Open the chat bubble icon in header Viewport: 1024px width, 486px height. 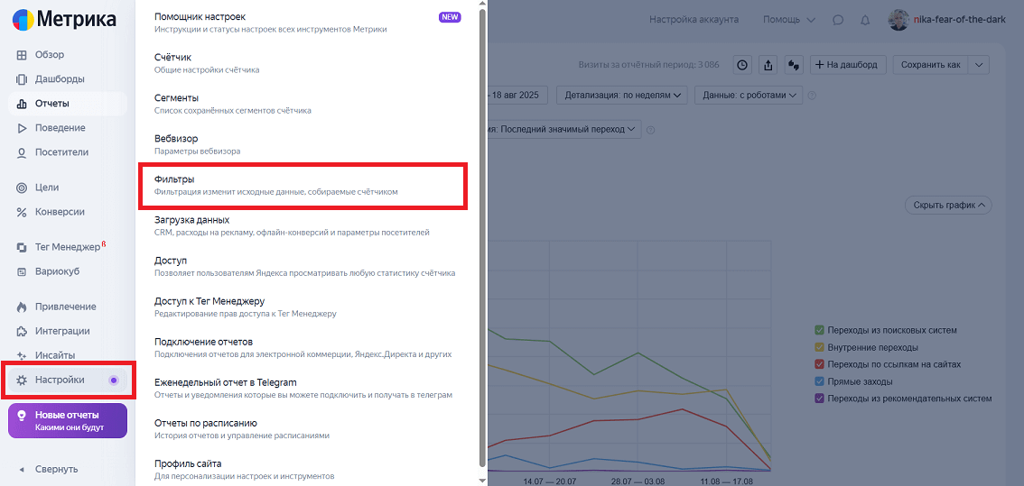[838, 20]
